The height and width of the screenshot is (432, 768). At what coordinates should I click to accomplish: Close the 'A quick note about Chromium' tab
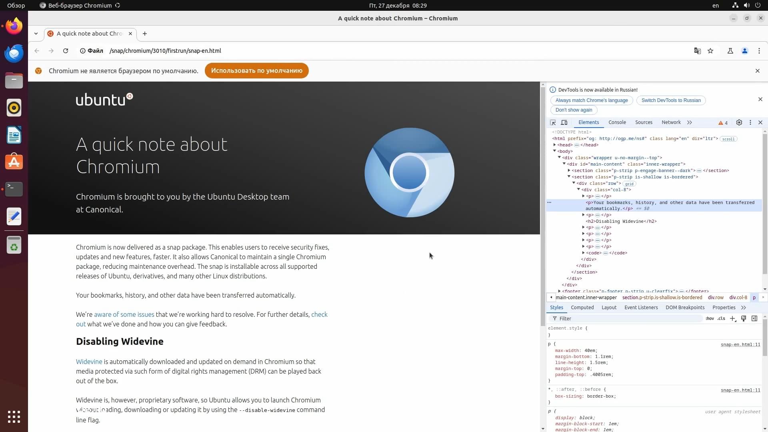pyautogui.click(x=130, y=34)
